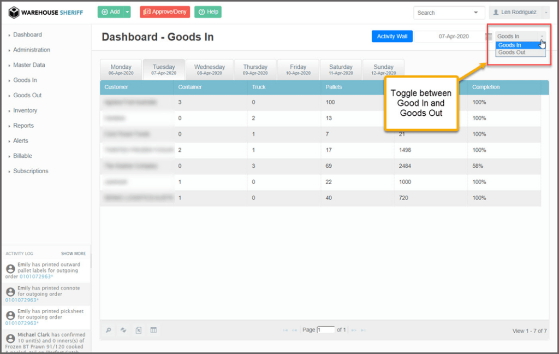559x354 pixels.
Task: Open the grid search magnifier icon
Action: (109, 330)
